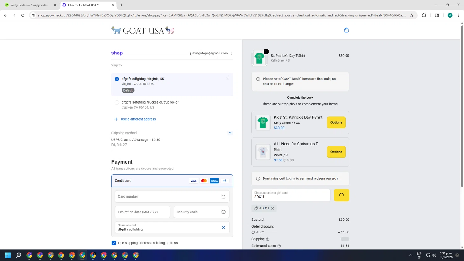Open Estimated taxes help icon
The width and height of the screenshot is (464, 261).
click(x=279, y=246)
